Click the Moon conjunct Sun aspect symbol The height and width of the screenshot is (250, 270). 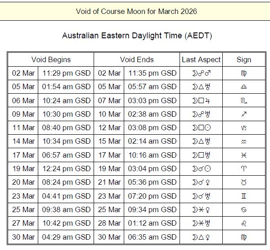pyautogui.click(x=201, y=168)
